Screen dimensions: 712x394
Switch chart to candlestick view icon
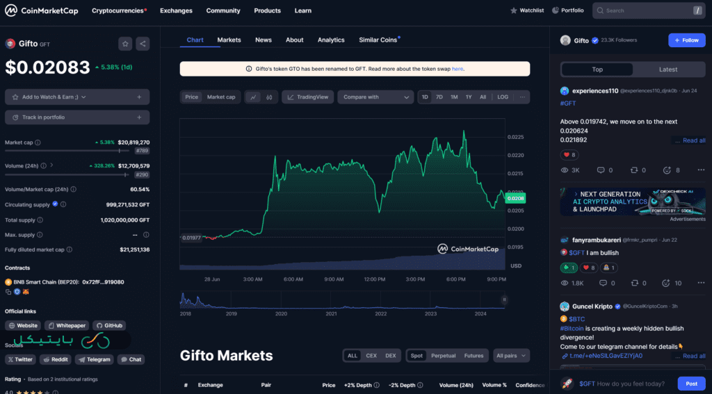(x=269, y=97)
